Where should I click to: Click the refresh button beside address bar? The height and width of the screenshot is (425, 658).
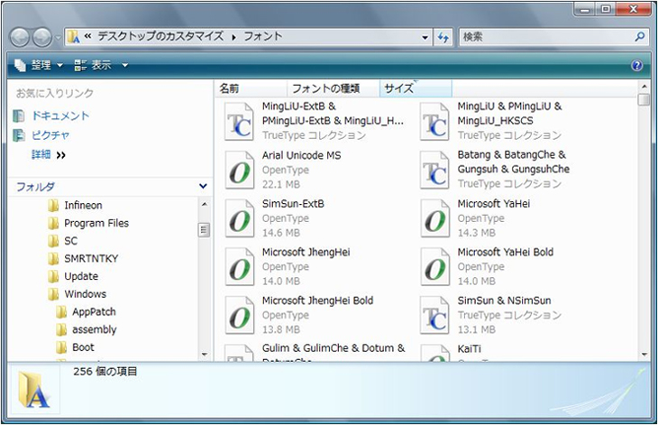tap(443, 38)
